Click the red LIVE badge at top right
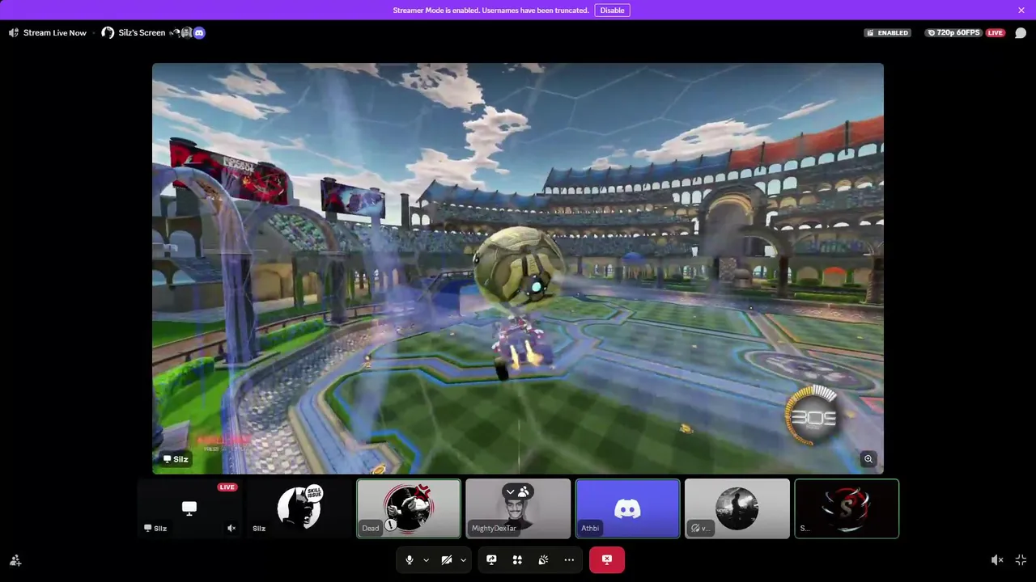The height and width of the screenshot is (582, 1036). click(995, 33)
